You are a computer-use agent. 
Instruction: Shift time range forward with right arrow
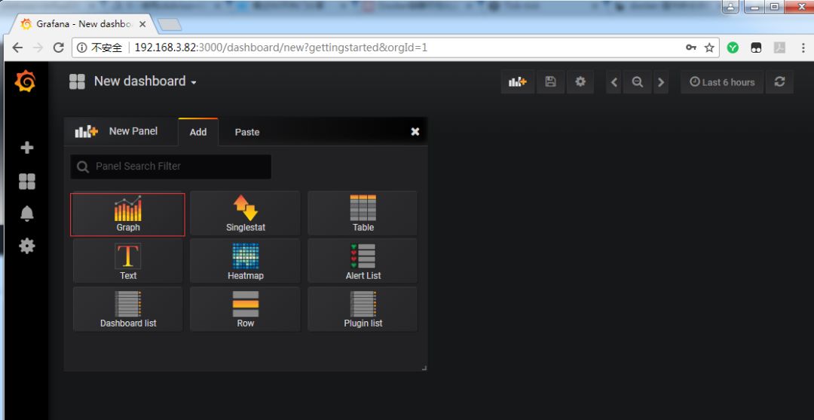[660, 82]
